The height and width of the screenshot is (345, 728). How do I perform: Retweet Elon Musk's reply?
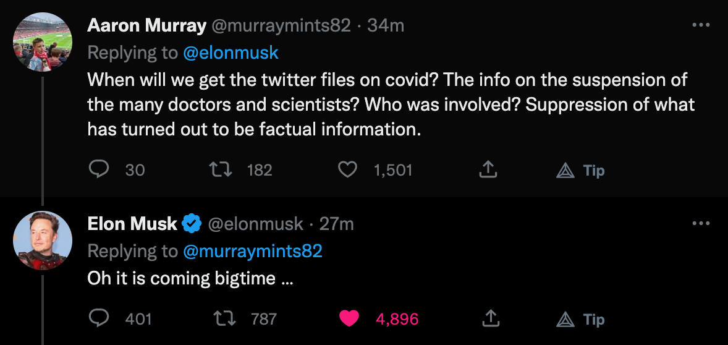(223, 318)
